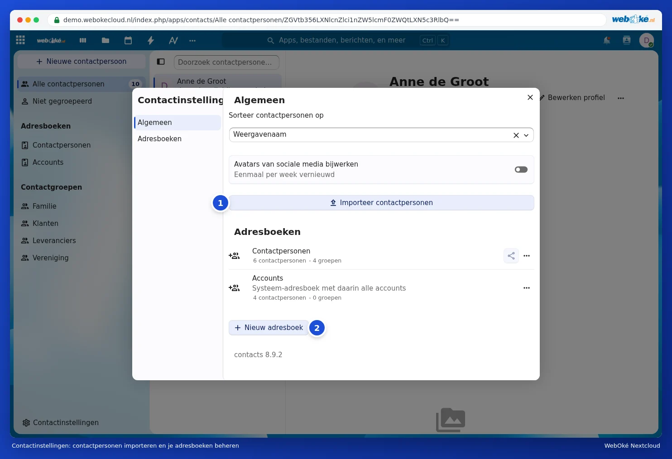
Task: Select the Algemeen settings tab
Action: pyautogui.click(x=177, y=123)
